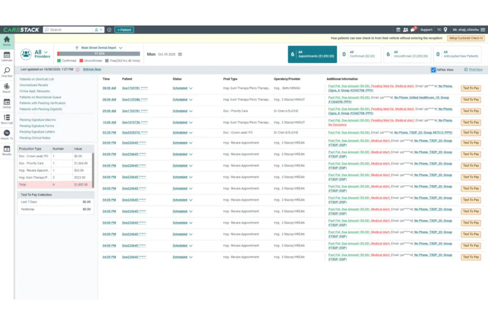
Task: Open the Mr. shaji, chinchu user menu
Action: click(466, 30)
